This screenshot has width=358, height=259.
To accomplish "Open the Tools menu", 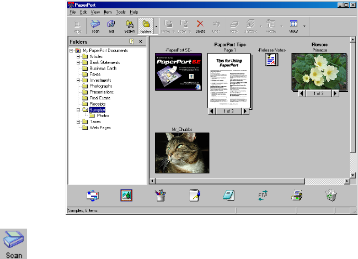I will click(120, 12).
